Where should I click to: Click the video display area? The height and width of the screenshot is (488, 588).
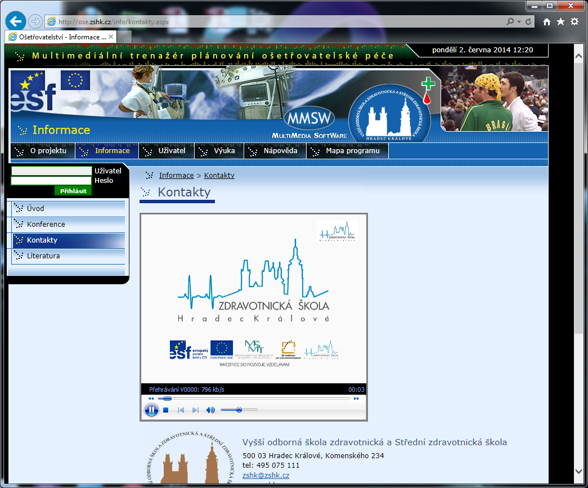tap(254, 298)
